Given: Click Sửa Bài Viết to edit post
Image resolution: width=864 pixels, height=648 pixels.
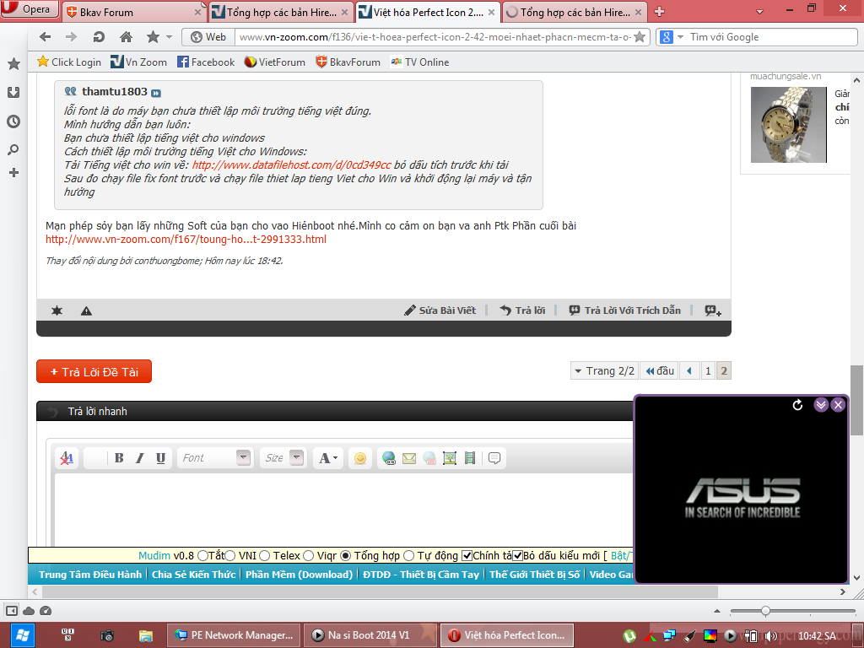Looking at the screenshot, I should pos(440,310).
